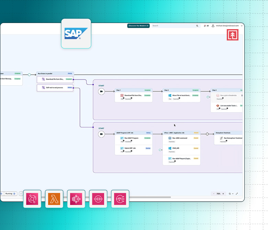
Task: Open Files on the Run ABAP Program job
Action: click(x=122, y=142)
